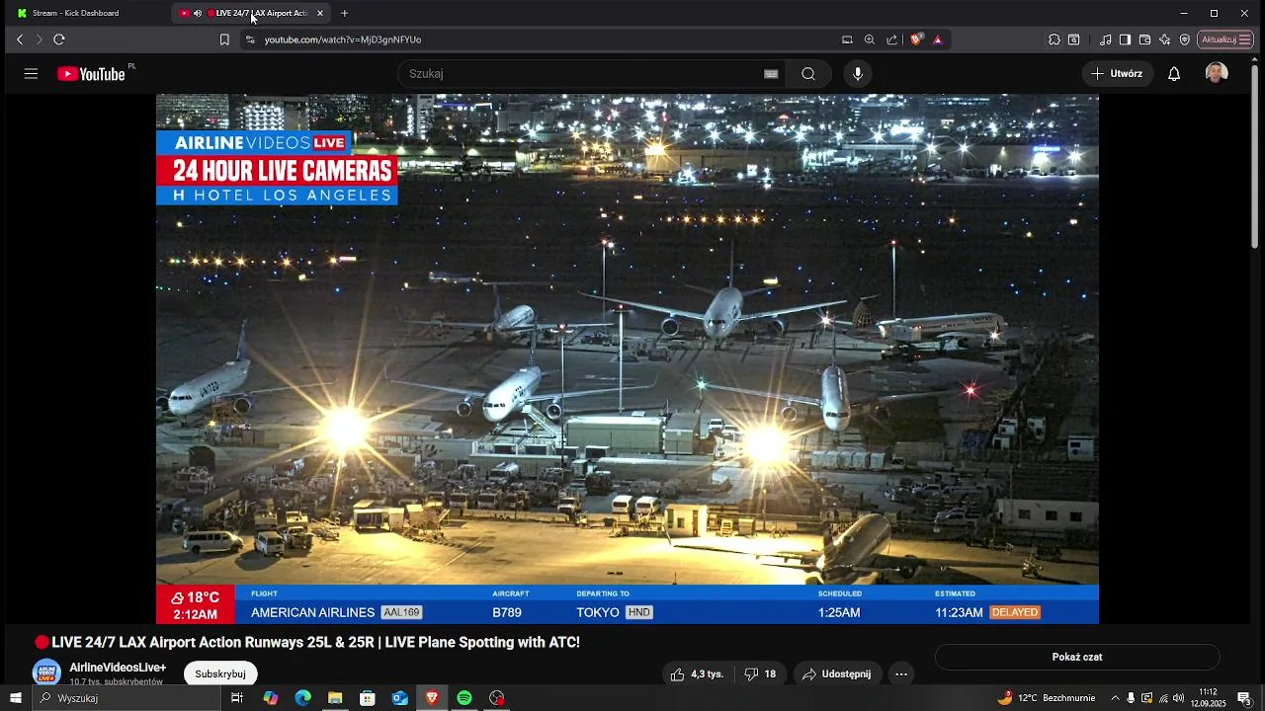Open Brave Wallet icon
1265x711 pixels.
point(1145,39)
